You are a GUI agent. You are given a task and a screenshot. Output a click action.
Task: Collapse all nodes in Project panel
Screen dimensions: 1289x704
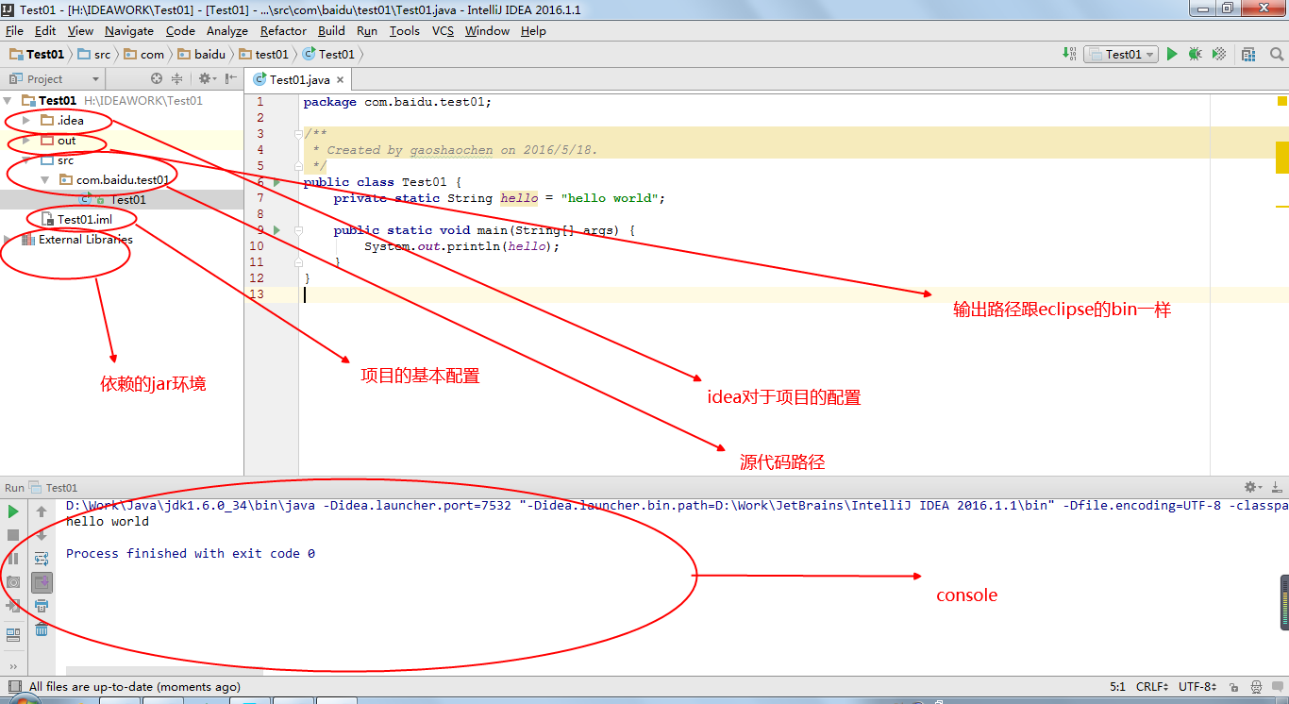pos(176,79)
